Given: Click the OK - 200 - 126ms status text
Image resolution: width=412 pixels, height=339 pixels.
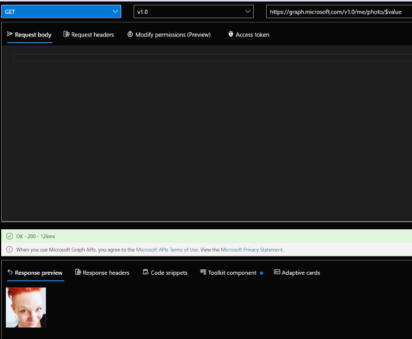Looking at the screenshot, I should pyautogui.click(x=35, y=236).
